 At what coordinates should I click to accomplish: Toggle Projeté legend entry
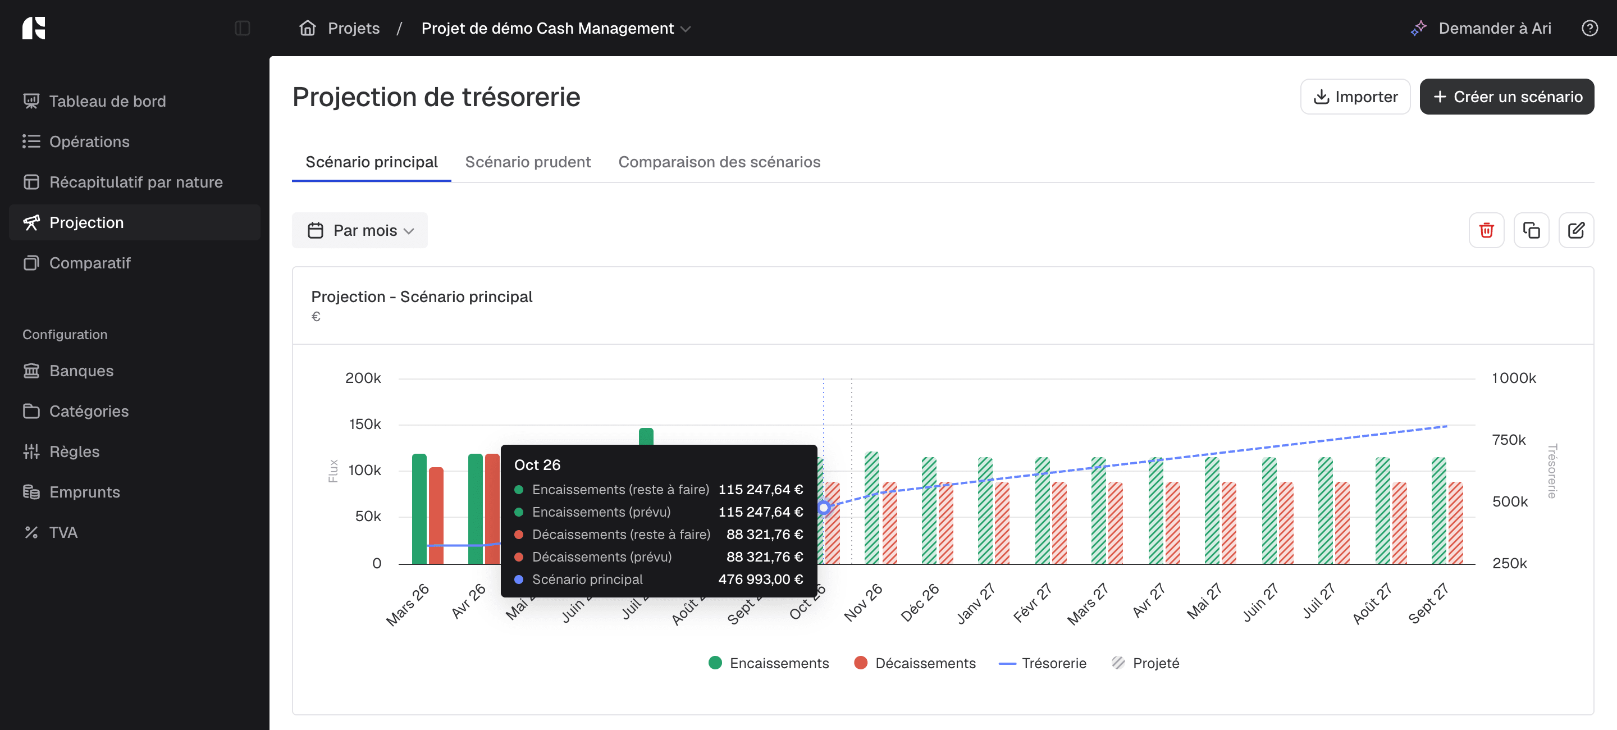click(x=1145, y=664)
